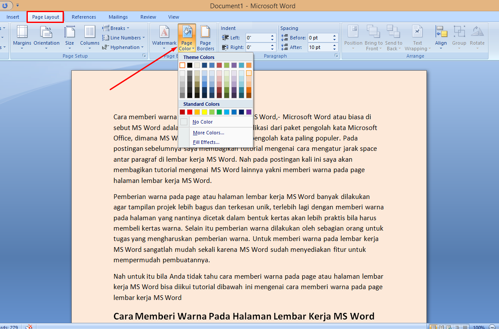Select the purple standard color
Screen dimensions: 499x329
click(x=249, y=112)
